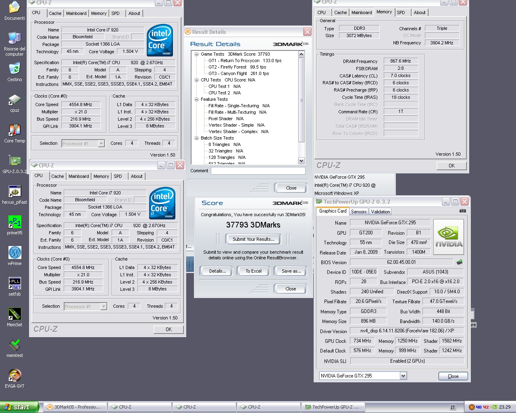Click the GPU Clock 734 MHz value
The width and height of the screenshot is (516, 413).
[362, 341]
